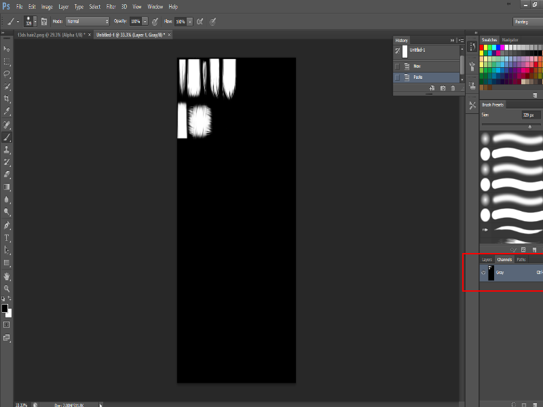Viewport: 543px width, 407px height.
Task: Set history brush source to Paste state
Action: point(397,77)
